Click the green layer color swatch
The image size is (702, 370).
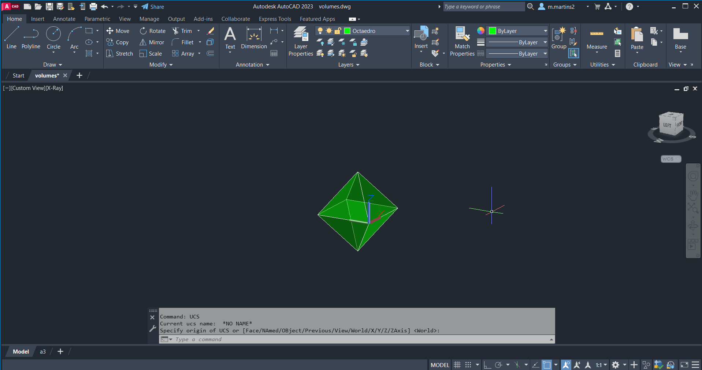(348, 31)
